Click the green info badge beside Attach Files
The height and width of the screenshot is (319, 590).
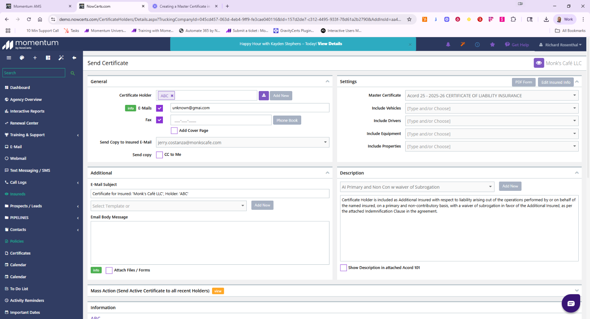pyautogui.click(x=96, y=270)
